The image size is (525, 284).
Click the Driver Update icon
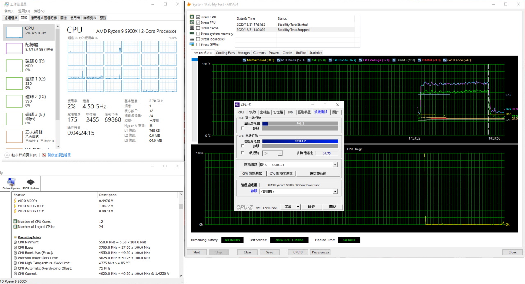point(11,182)
